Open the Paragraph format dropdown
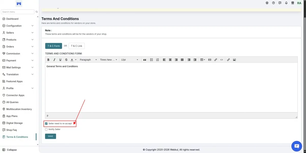Image resolution: width=306 pixels, height=153 pixels. [88, 60]
